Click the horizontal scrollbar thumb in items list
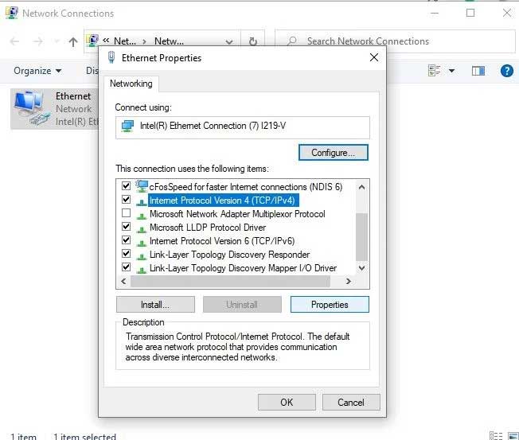 click(230, 282)
